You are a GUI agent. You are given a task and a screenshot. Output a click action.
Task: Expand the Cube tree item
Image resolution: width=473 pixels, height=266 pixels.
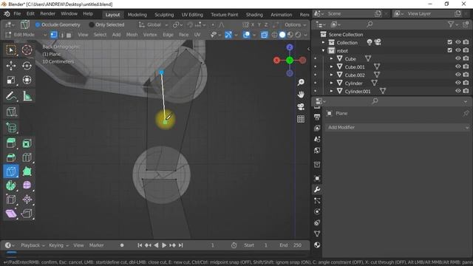coord(331,58)
